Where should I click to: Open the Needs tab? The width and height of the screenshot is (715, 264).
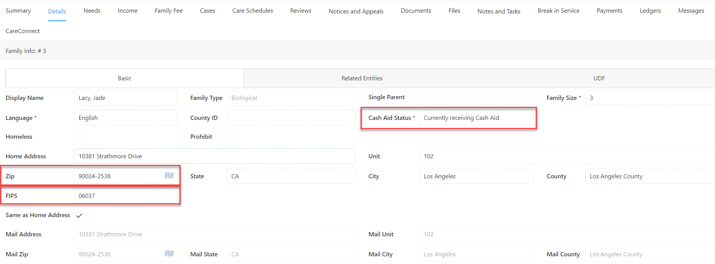click(x=92, y=11)
